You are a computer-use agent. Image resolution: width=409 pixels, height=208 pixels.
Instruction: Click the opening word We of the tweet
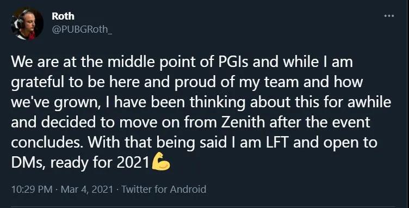pos(22,62)
